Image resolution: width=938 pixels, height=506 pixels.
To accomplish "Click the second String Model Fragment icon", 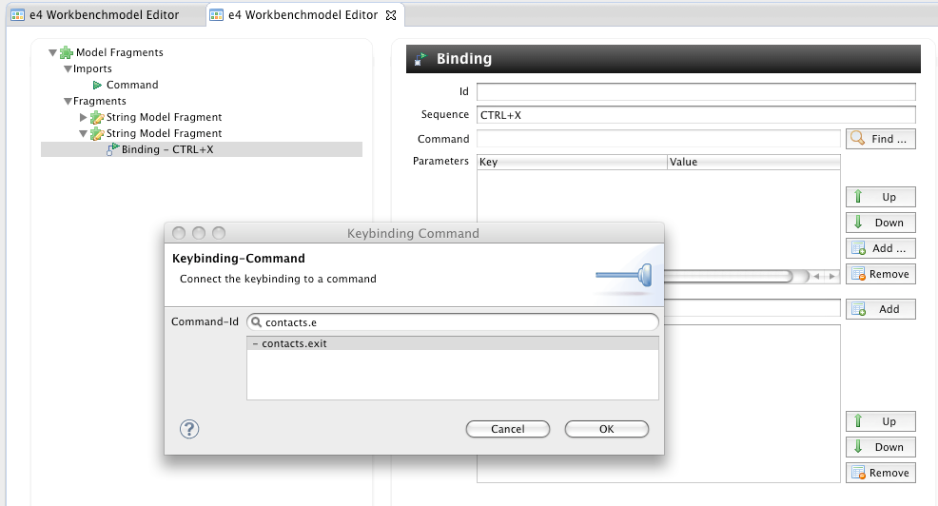I will (97, 133).
